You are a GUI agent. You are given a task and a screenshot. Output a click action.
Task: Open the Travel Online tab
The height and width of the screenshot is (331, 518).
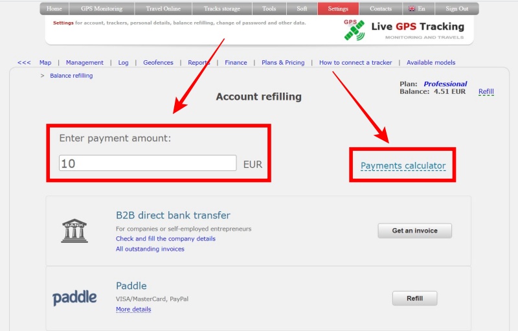tap(163, 9)
